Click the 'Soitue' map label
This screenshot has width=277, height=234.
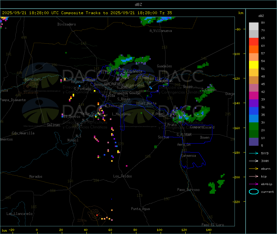point(163,137)
